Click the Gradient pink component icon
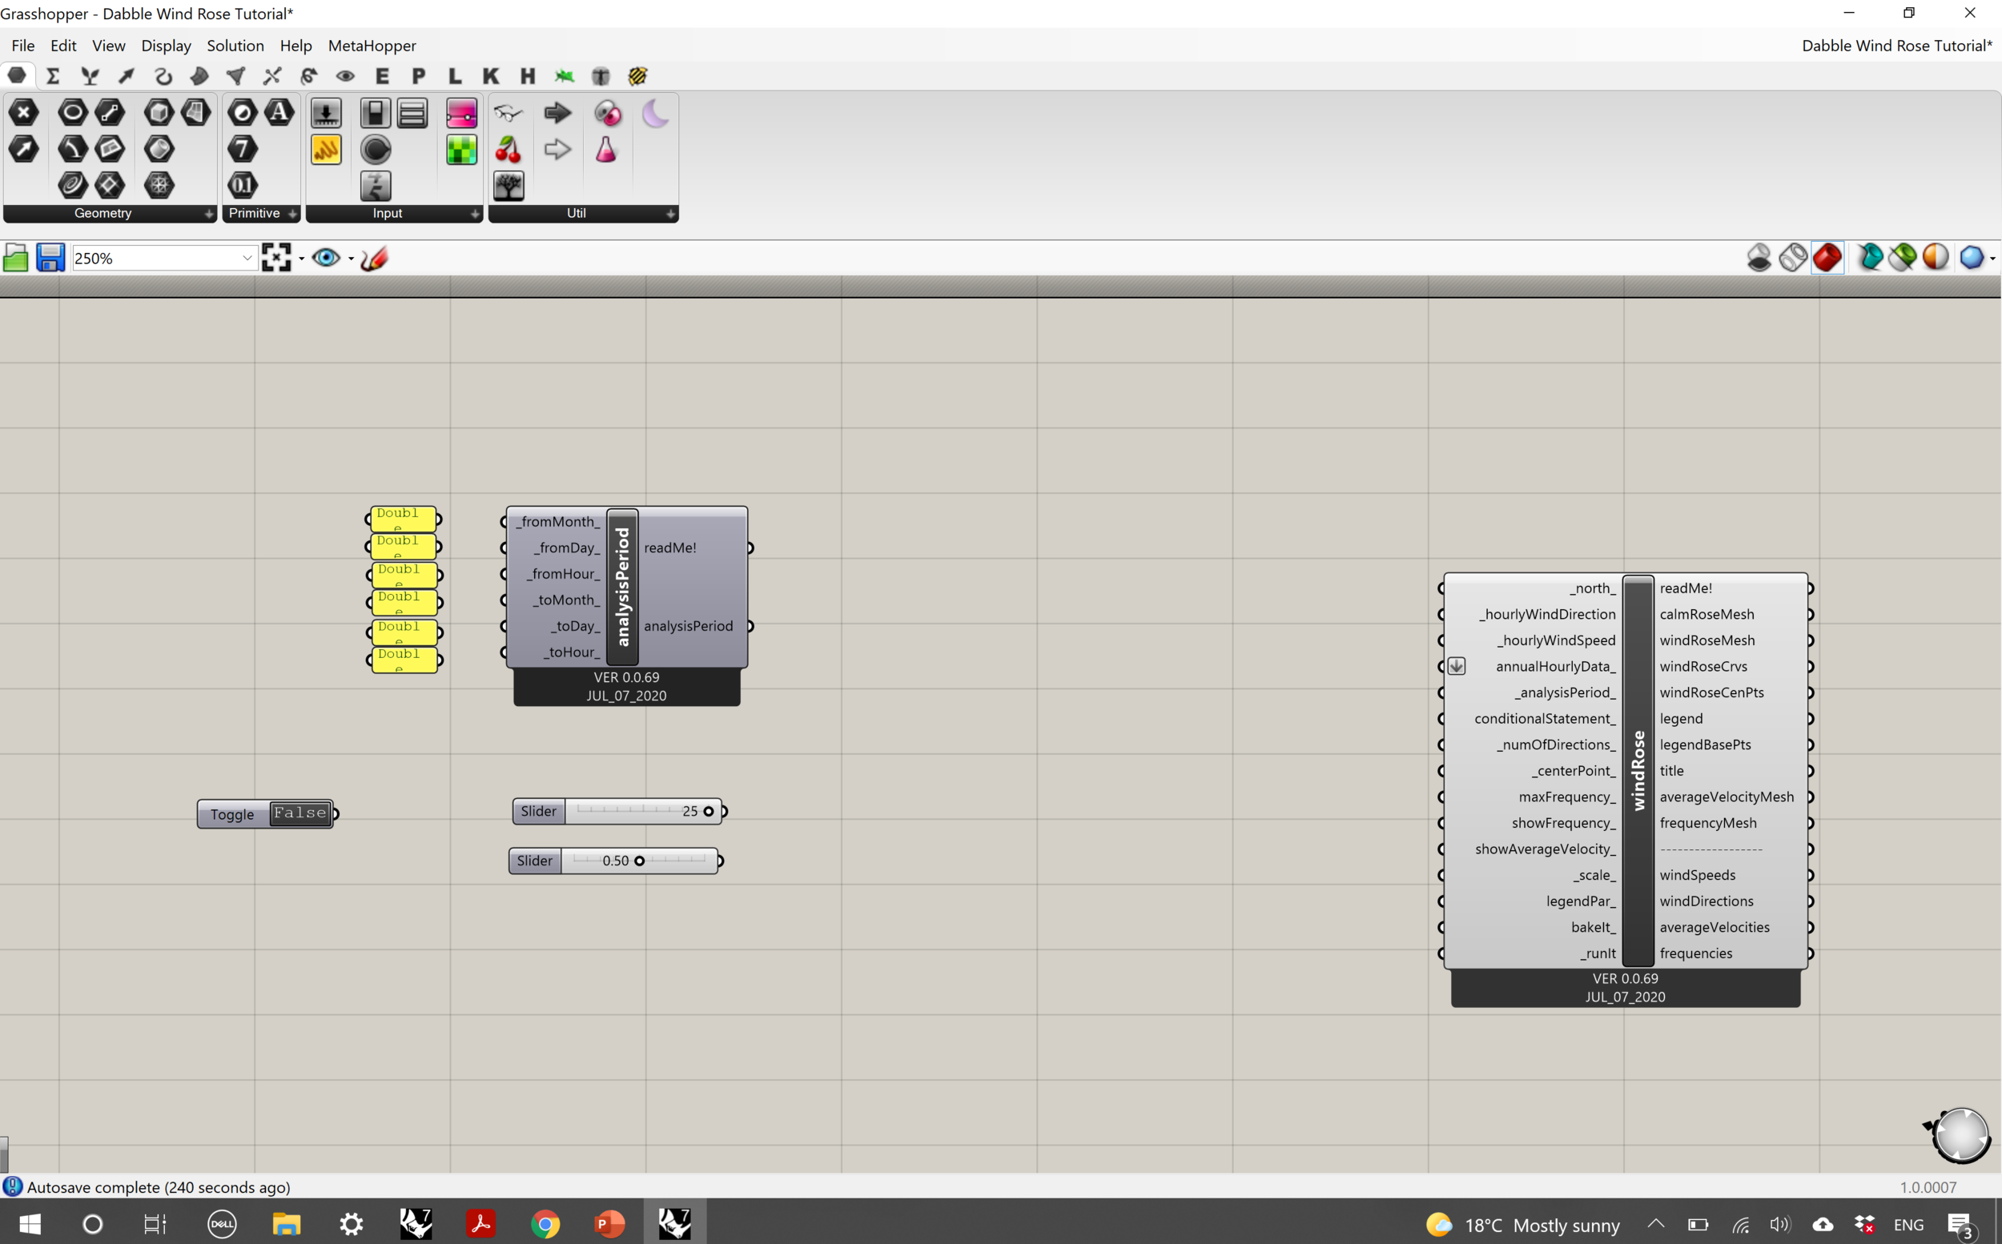This screenshot has height=1244, width=2002. click(x=461, y=114)
